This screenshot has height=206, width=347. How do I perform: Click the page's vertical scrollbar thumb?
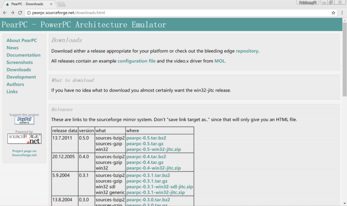click(x=345, y=59)
